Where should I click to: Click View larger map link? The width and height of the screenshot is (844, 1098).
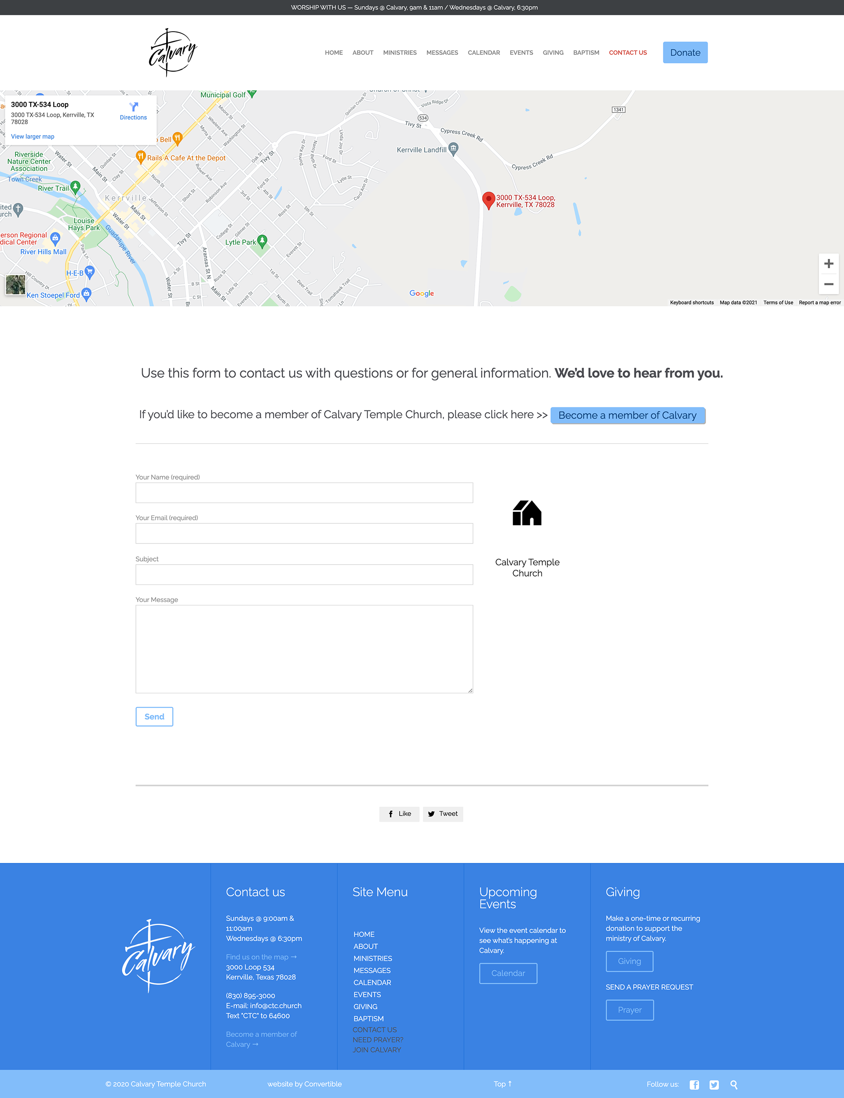click(33, 137)
